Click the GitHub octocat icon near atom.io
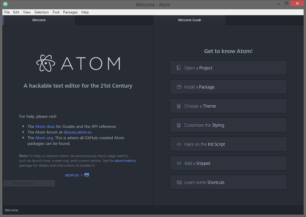This screenshot has height=217, width=306. click(x=87, y=175)
